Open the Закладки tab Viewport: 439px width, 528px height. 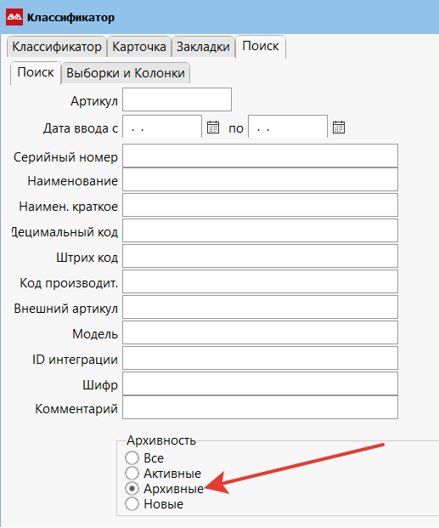203,47
